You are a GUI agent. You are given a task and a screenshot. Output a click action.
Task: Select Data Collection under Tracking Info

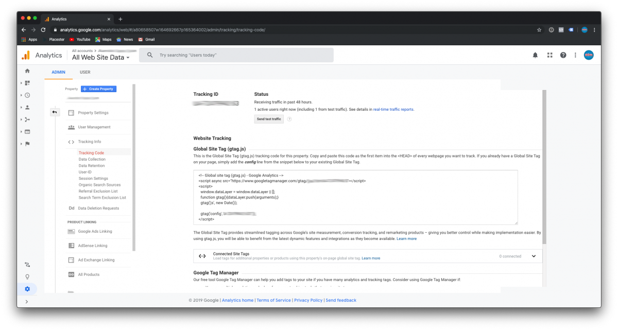(x=92, y=159)
